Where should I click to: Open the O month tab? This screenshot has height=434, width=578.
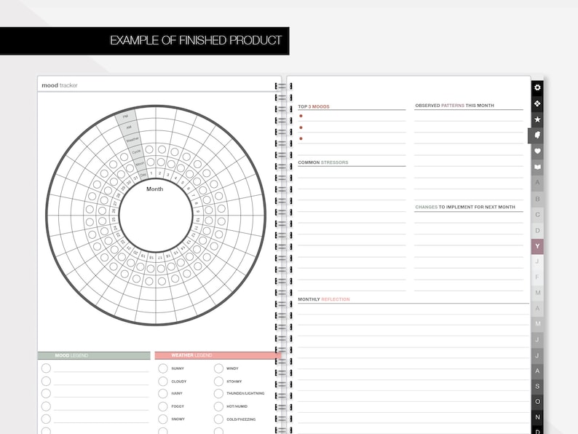[537, 402]
